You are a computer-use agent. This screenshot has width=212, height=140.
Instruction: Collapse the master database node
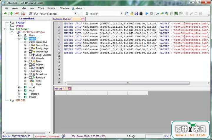[x=19, y=39]
